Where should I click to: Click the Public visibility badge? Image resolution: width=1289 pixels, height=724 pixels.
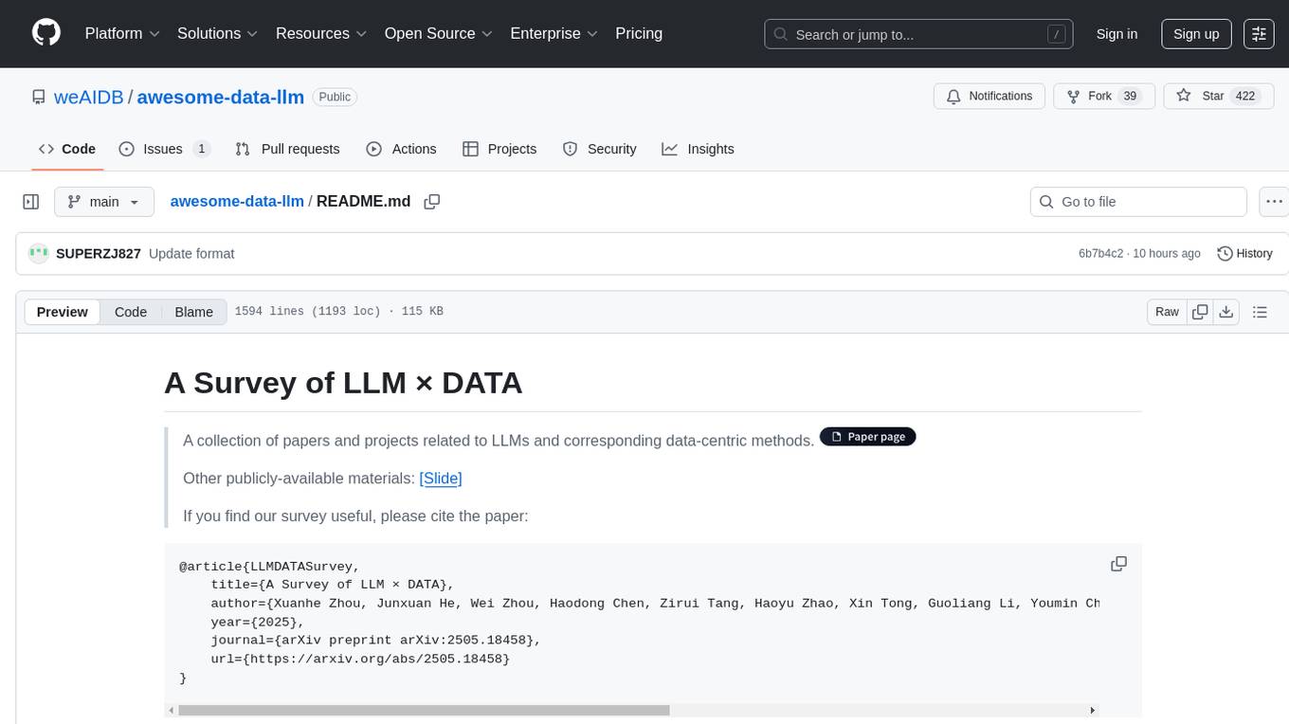point(335,97)
